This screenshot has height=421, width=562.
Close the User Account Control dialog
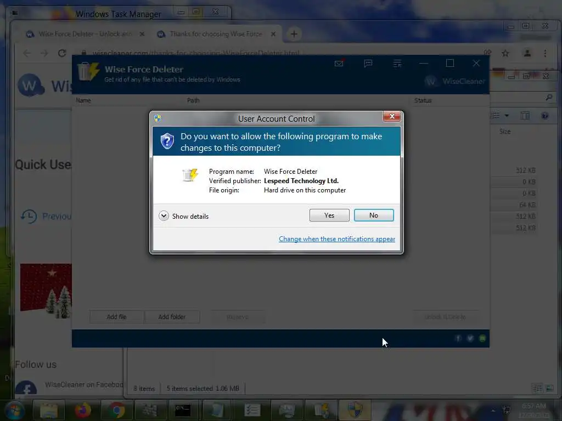392,116
